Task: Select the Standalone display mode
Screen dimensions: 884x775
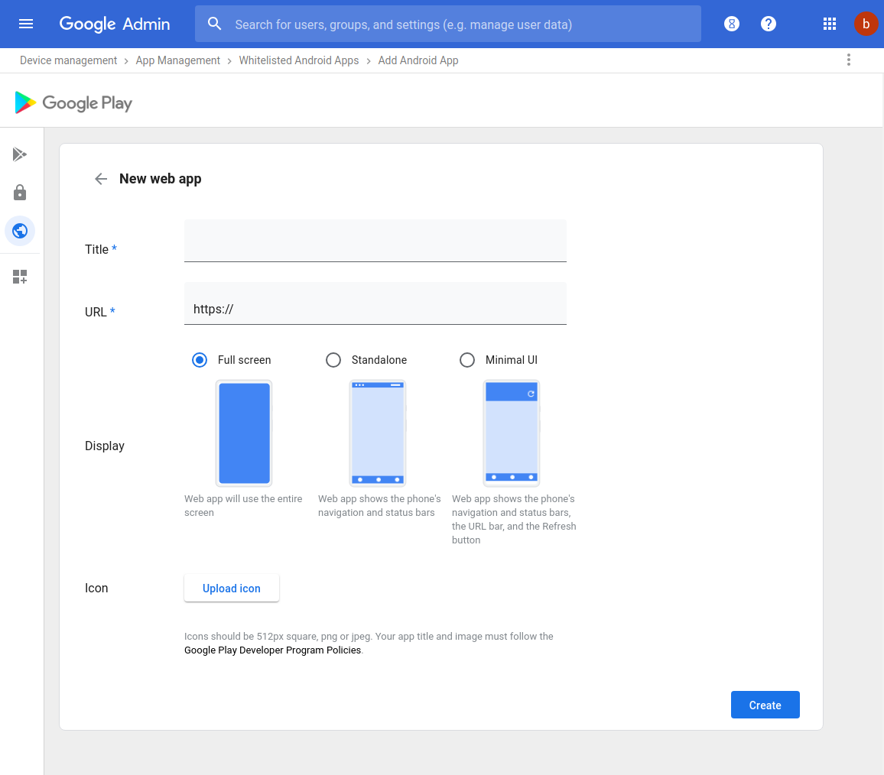Action: pos(333,359)
